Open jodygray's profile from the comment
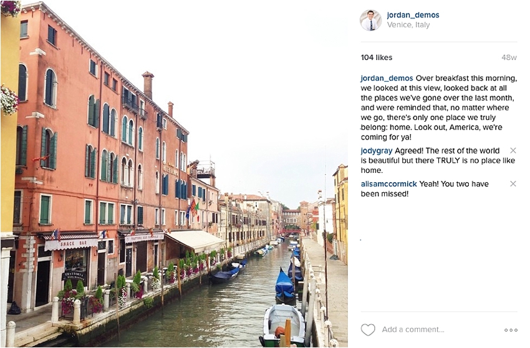530x348 pixels. [377, 151]
